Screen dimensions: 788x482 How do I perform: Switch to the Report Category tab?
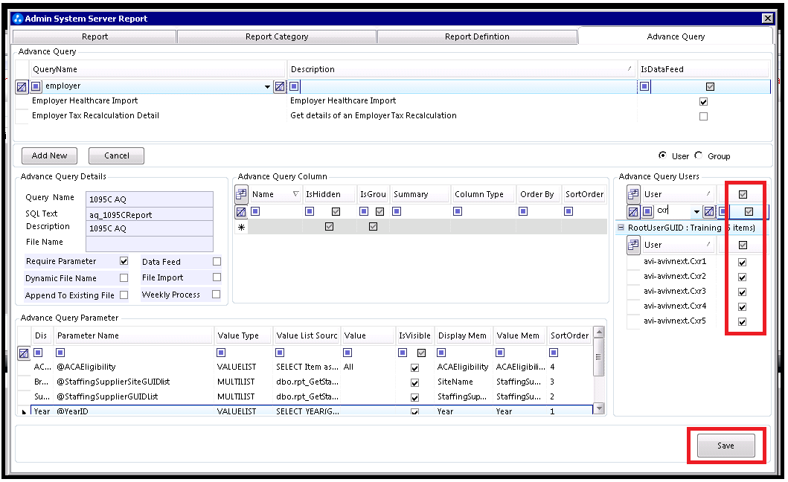pyautogui.click(x=277, y=36)
